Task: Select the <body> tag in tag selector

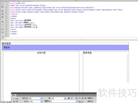Action: tap(3, 102)
